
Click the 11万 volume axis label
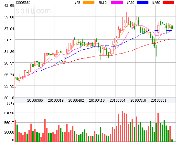[10, 103]
